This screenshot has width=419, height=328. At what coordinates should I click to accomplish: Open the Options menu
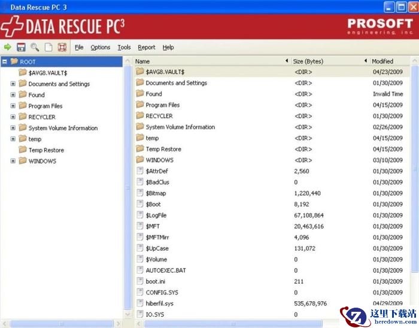(x=100, y=47)
